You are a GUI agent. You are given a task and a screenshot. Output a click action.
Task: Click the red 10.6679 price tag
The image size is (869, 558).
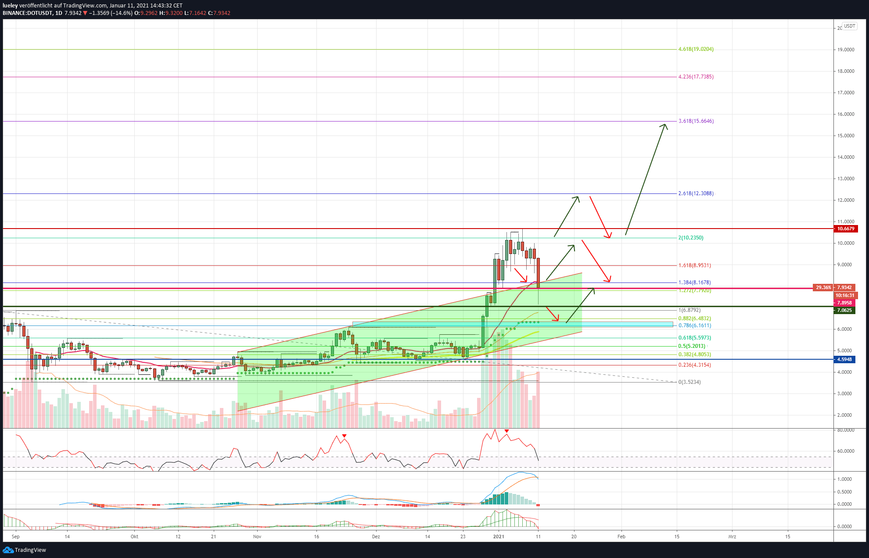845,229
